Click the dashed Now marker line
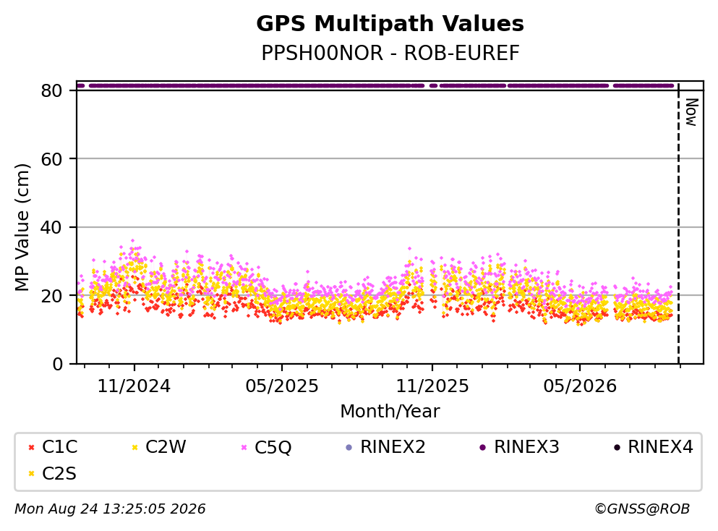This screenshot has height=531, width=718. click(678, 224)
